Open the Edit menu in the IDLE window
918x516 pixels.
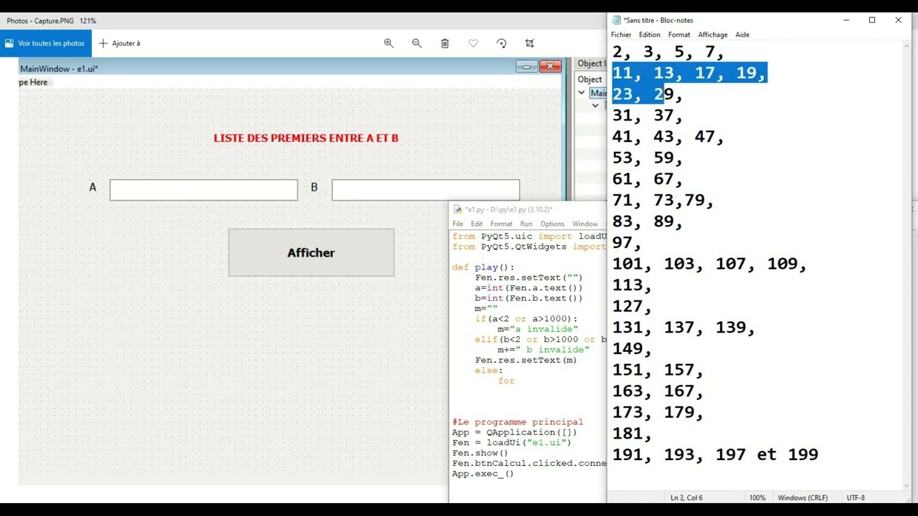(476, 224)
